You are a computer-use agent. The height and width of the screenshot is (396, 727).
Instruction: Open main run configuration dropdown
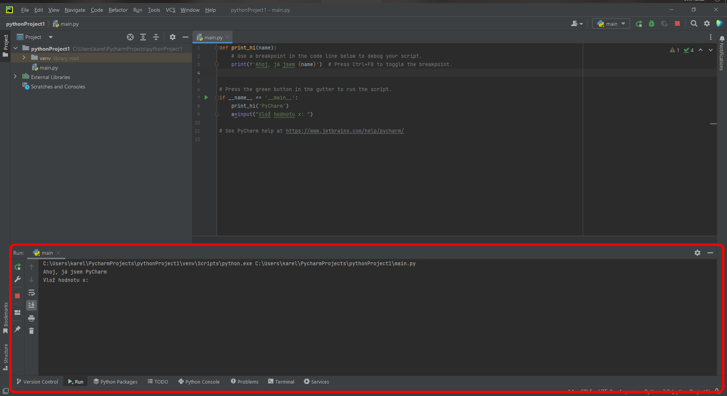pos(611,24)
